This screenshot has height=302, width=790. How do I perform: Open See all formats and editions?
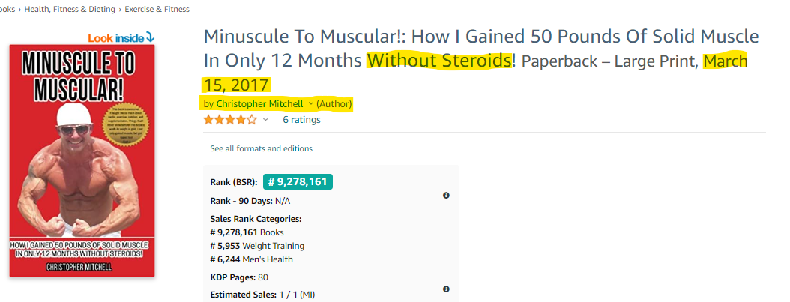click(x=261, y=148)
